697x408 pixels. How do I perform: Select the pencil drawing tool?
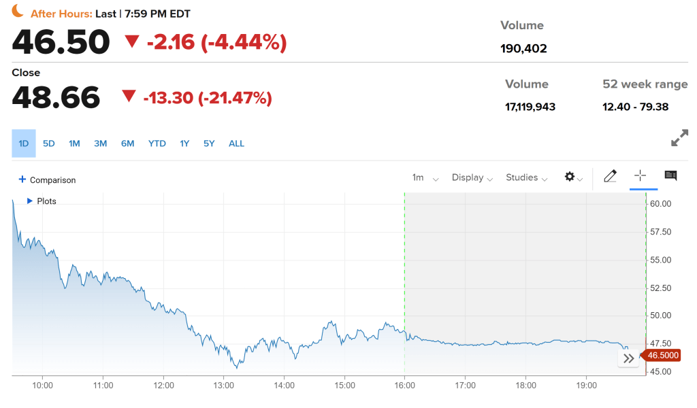tap(610, 177)
